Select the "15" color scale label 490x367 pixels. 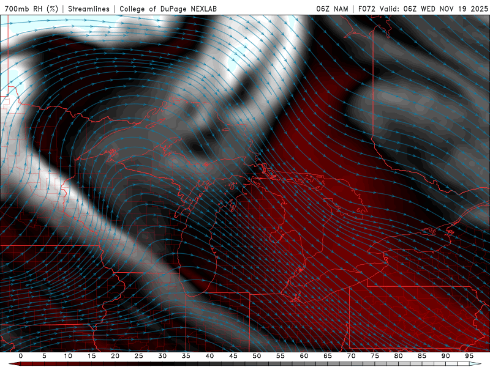click(x=91, y=356)
